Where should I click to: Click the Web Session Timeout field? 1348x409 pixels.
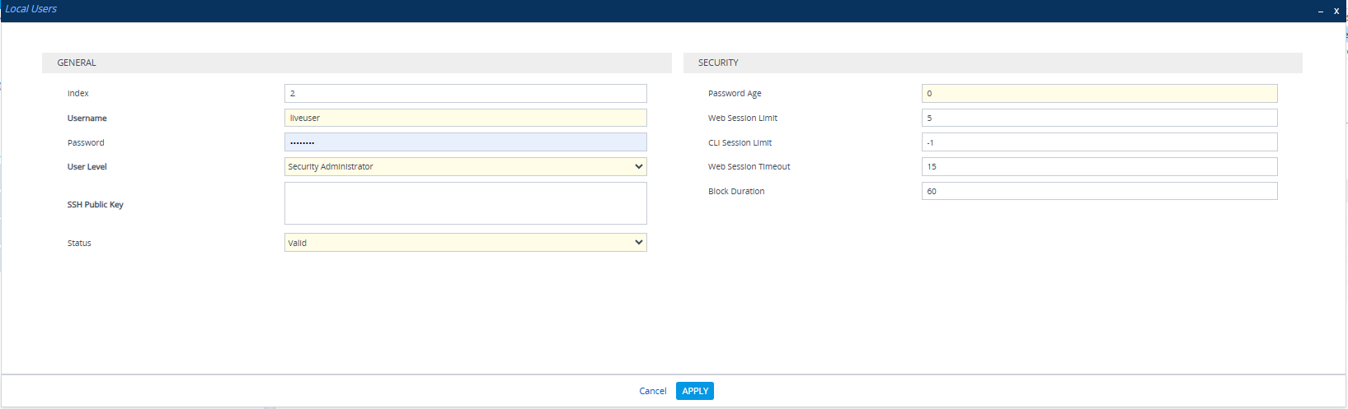pyautogui.click(x=1099, y=166)
